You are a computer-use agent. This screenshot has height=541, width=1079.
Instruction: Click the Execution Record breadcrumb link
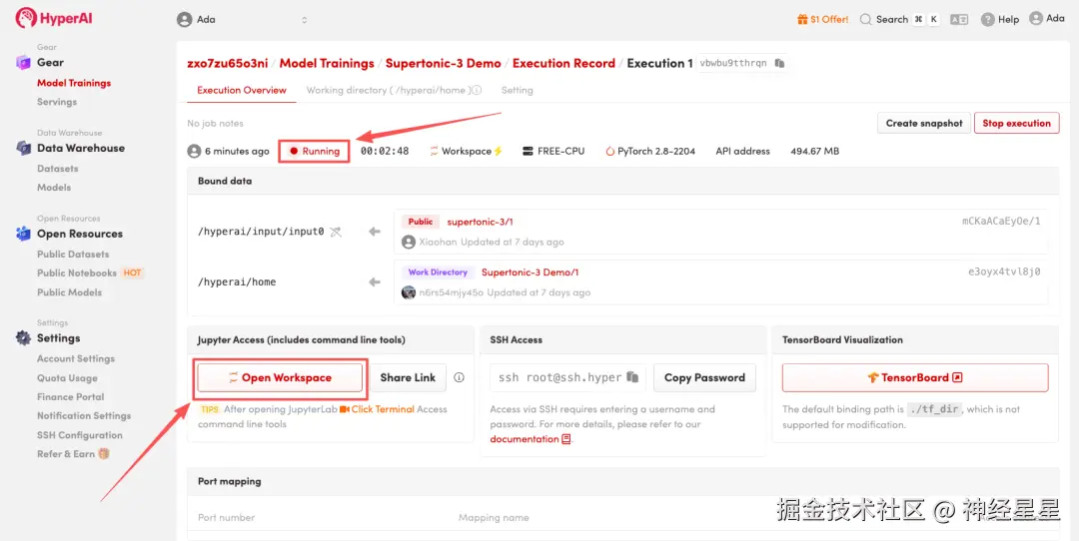coord(563,63)
